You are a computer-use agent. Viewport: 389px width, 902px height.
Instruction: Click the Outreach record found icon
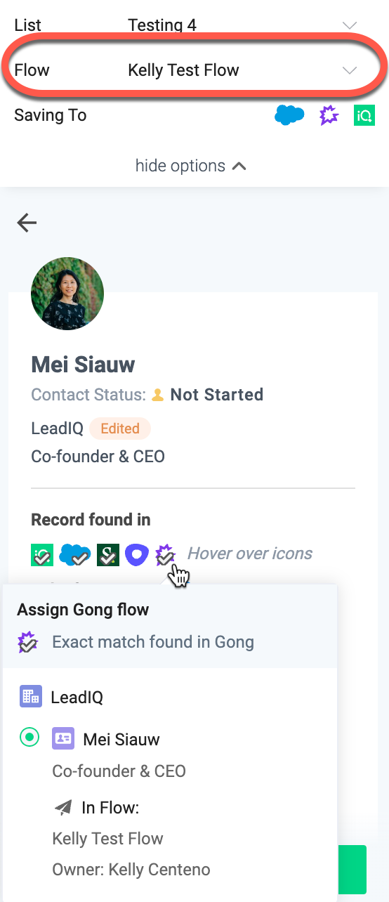tap(136, 554)
